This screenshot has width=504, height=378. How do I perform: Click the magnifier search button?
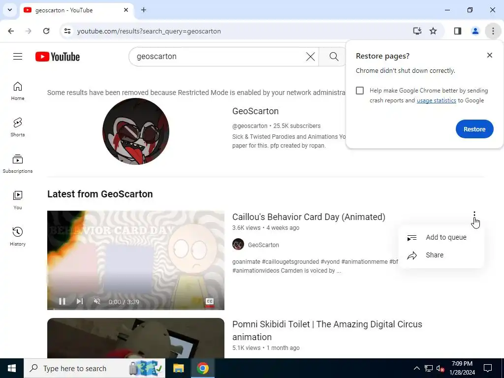pos(334,57)
